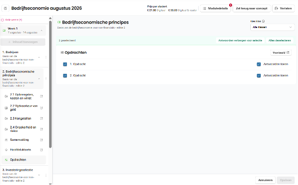This screenshot has width=298, height=185.
Task: Toggle Antwoorden tonen for 2. Opdracht
Action: (259, 76)
